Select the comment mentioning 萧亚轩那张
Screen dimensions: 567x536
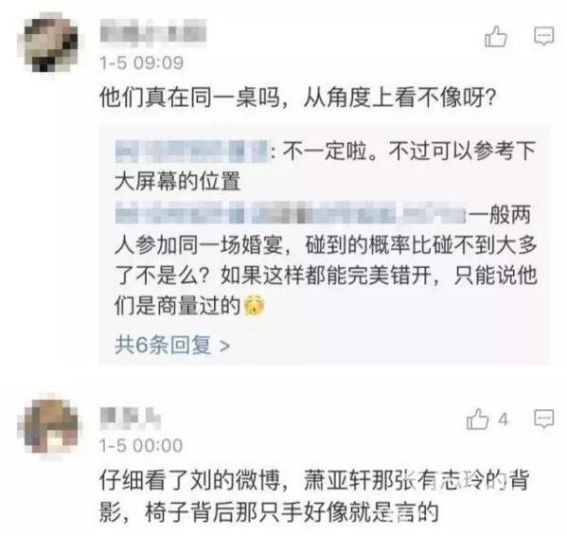[x=314, y=495]
